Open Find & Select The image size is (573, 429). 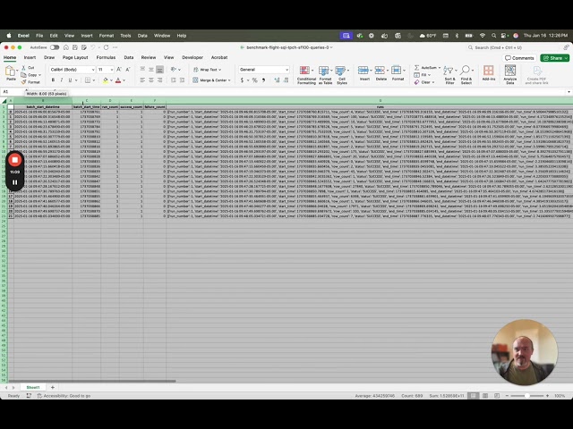click(466, 75)
